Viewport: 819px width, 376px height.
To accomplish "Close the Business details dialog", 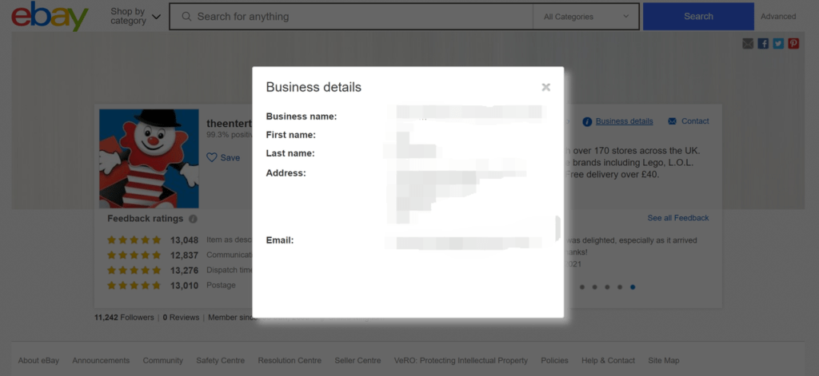I will 545,87.
